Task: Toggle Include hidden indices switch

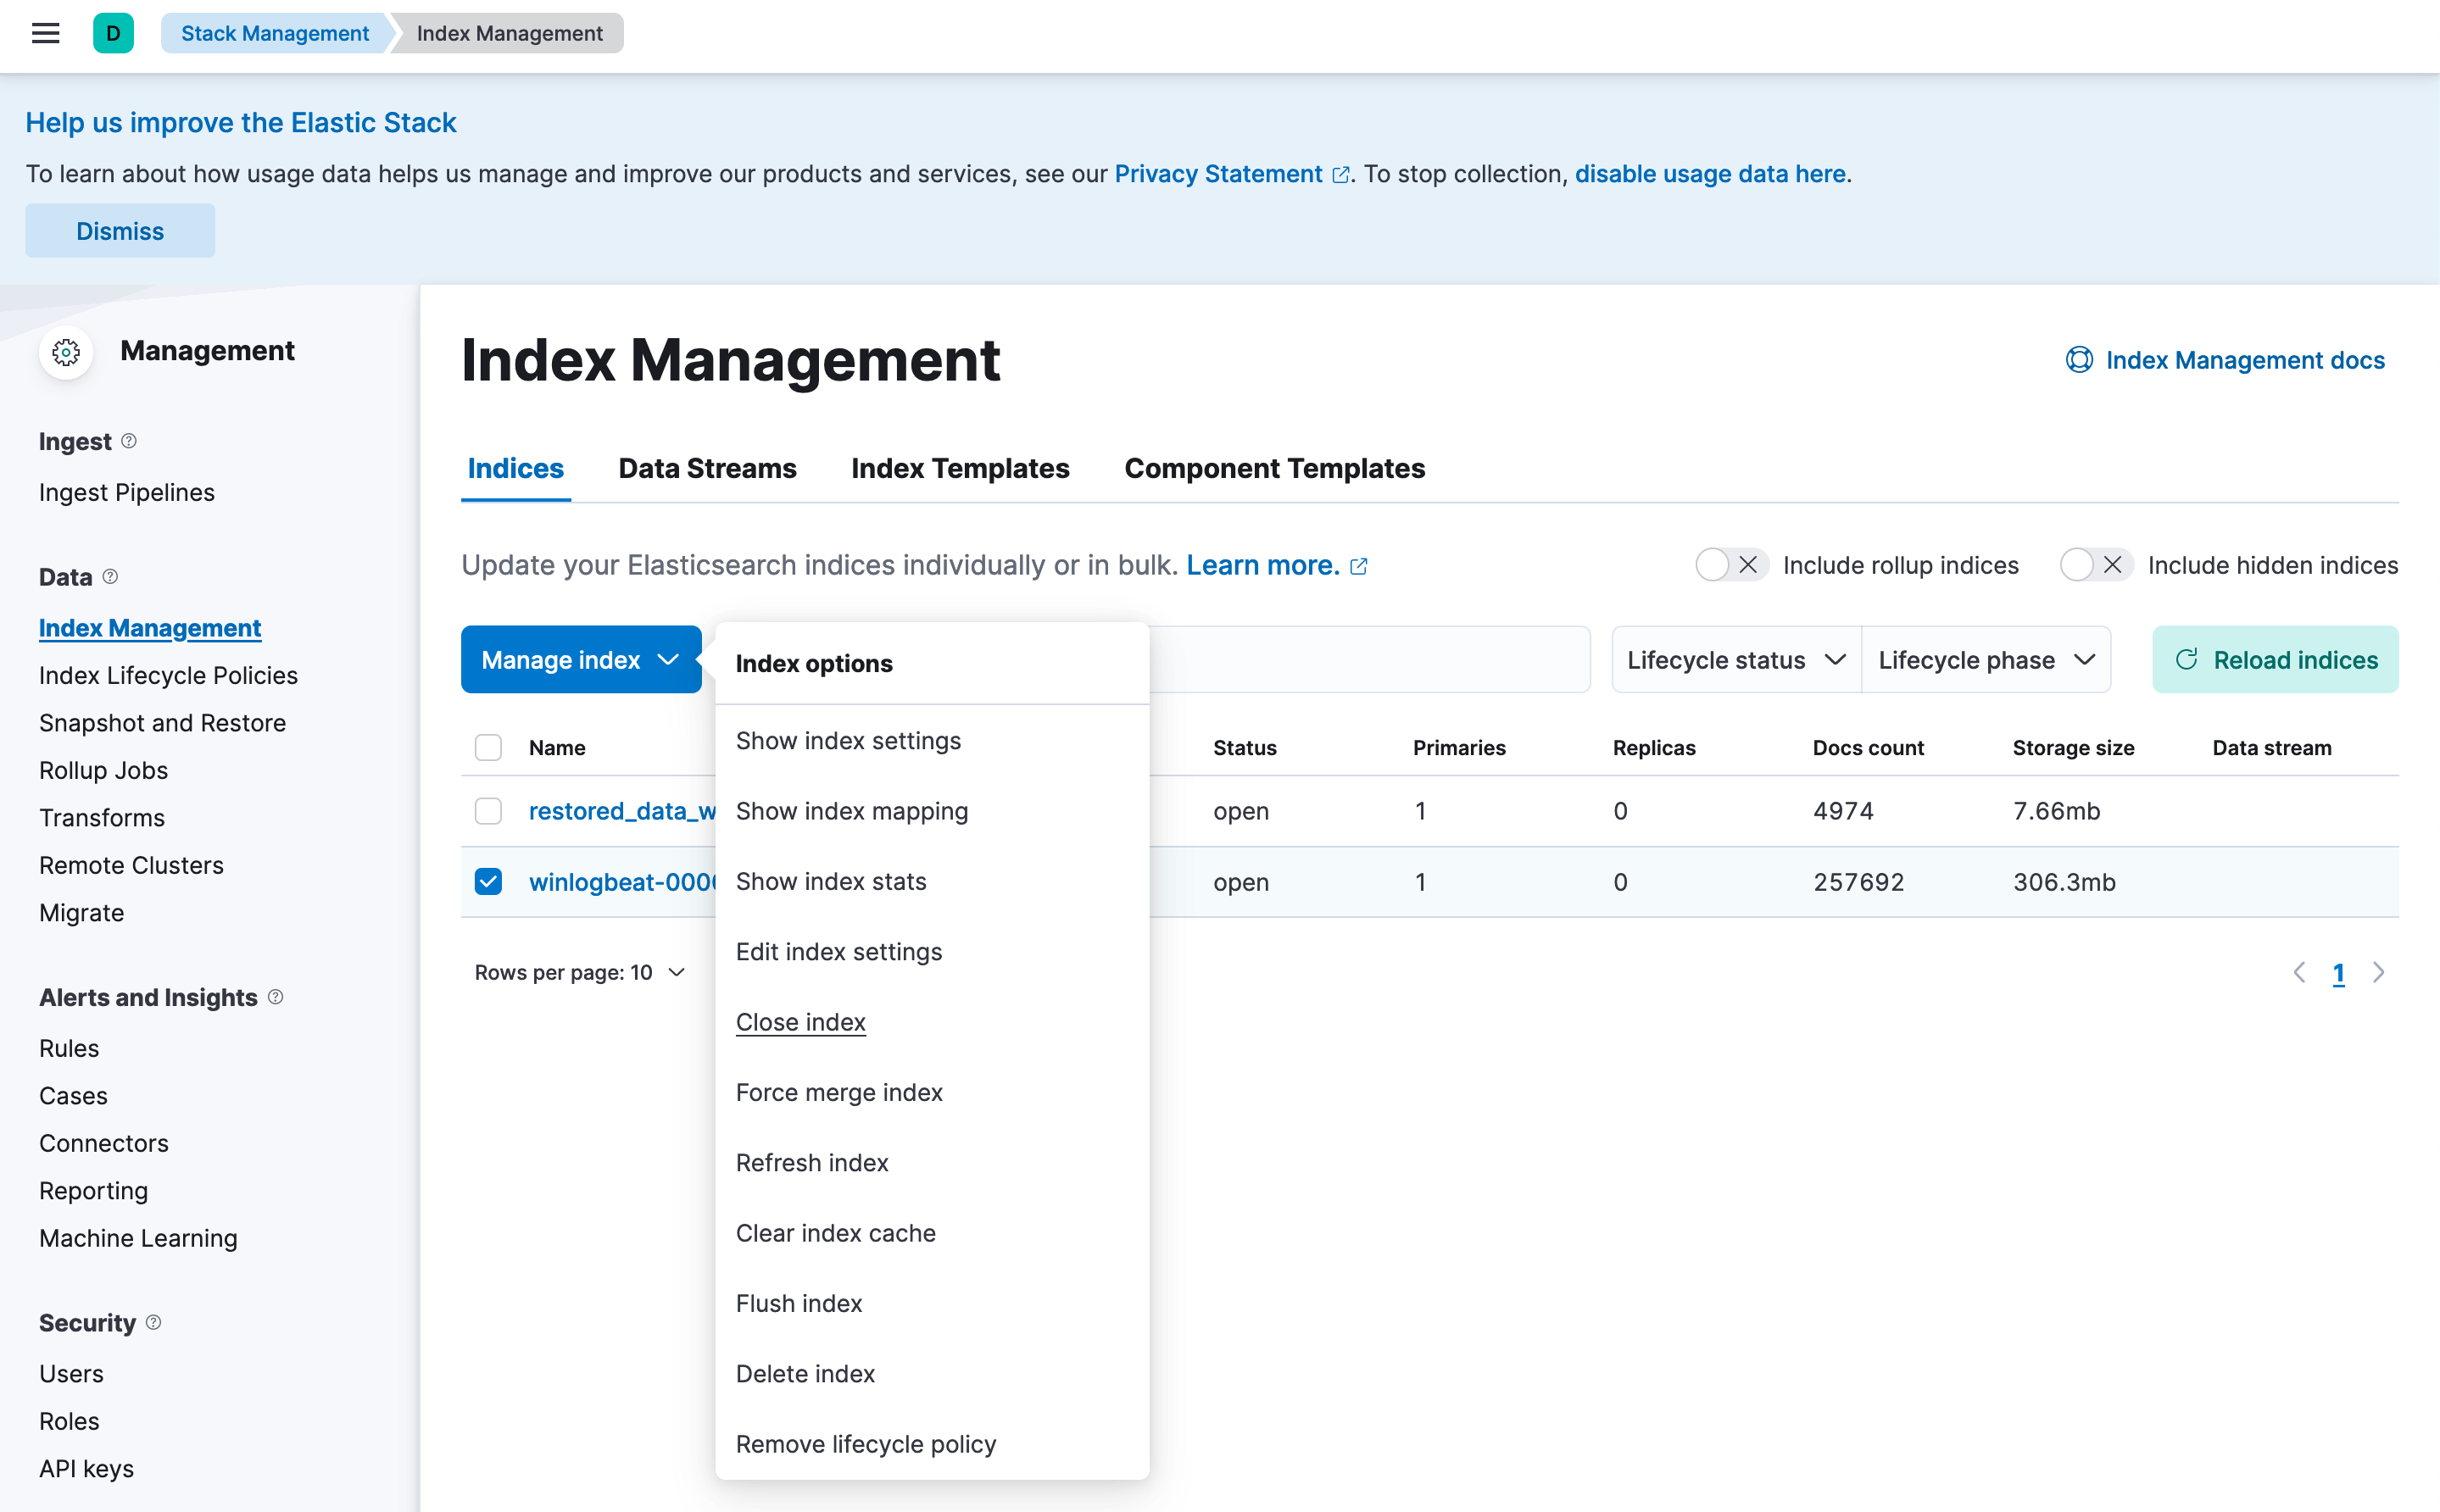Action: pos(2096,565)
